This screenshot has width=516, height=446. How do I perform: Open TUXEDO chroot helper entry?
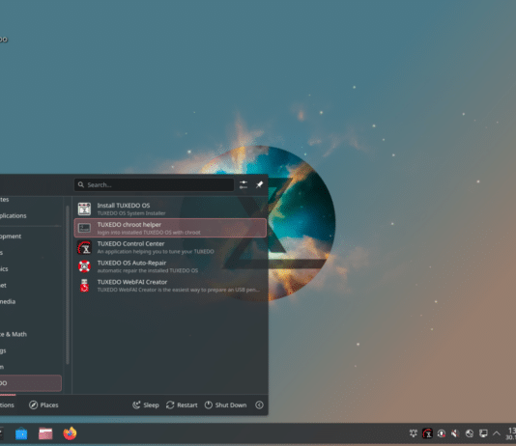170,228
